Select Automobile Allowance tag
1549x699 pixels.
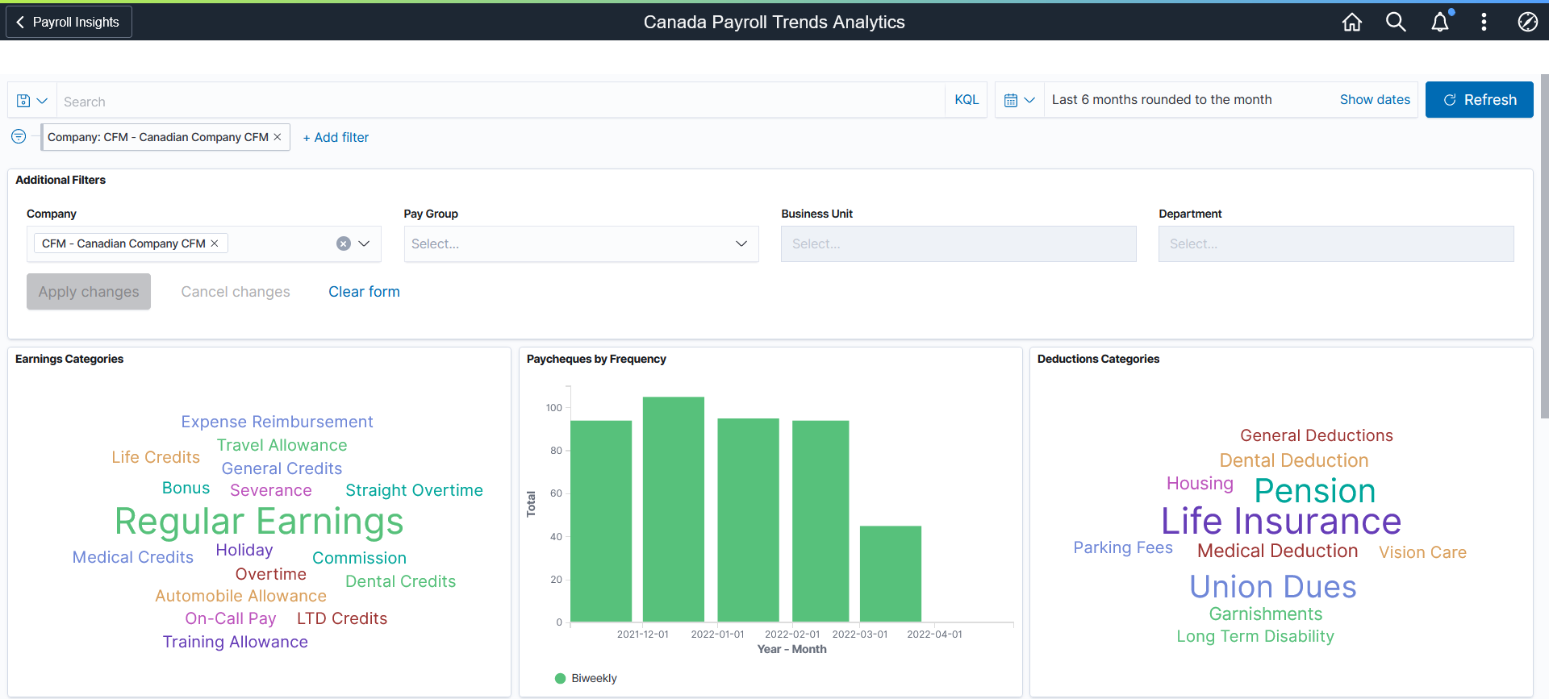coord(240,596)
